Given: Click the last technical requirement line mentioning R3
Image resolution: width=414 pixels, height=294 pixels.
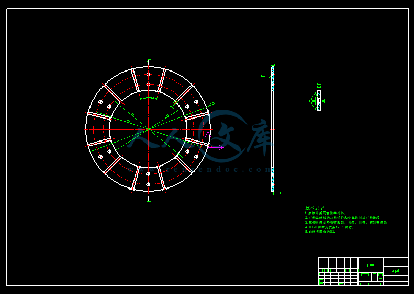Looking at the screenshot, I should [320, 232].
